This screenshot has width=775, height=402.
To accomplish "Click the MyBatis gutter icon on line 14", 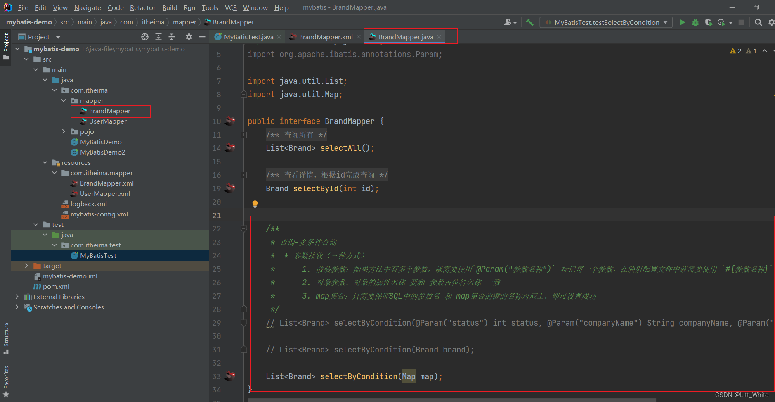I will [x=230, y=148].
